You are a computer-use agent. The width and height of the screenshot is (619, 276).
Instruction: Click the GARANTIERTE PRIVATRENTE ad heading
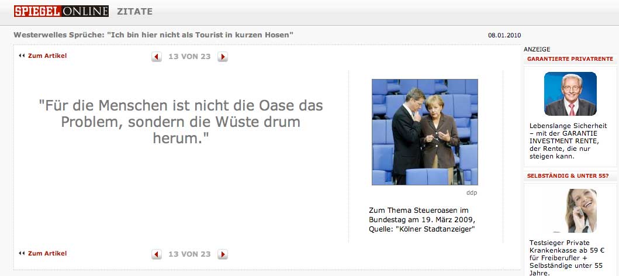[x=570, y=59]
